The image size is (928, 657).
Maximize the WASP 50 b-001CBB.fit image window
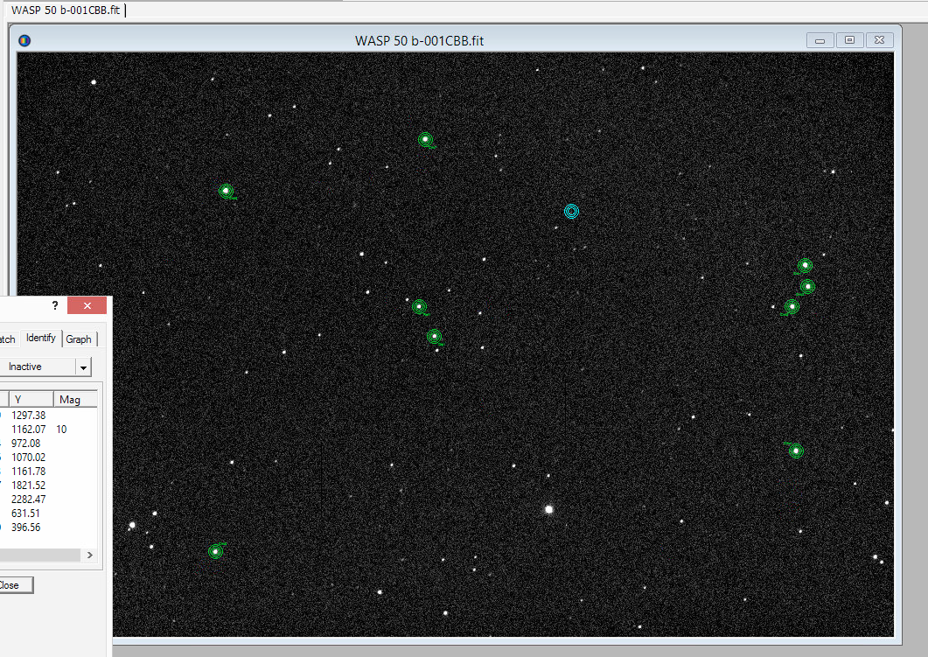(x=849, y=40)
